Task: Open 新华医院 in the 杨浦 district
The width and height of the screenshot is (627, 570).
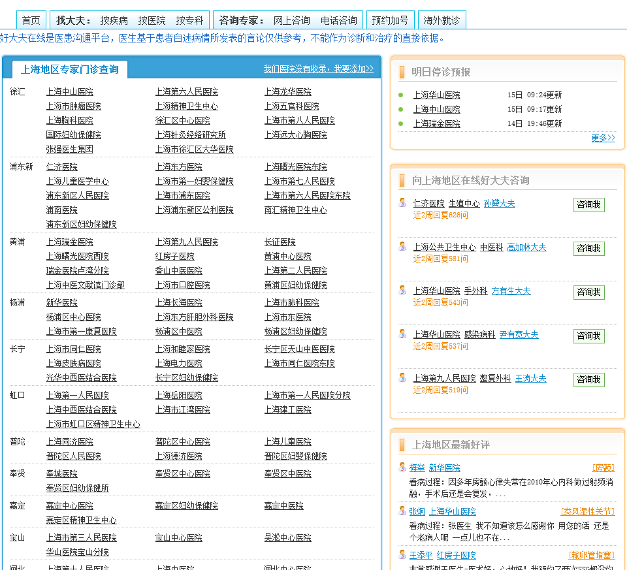Action: tap(61, 303)
